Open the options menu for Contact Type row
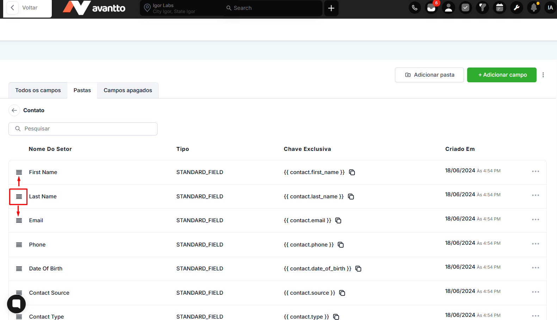This screenshot has width=557, height=320. [x=536, y=316]
